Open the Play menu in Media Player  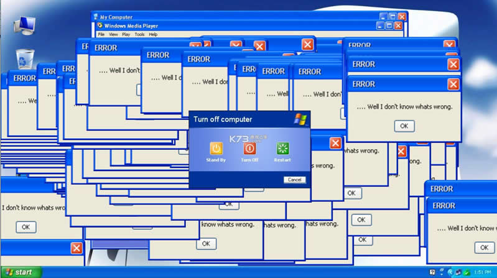point(126,35)
